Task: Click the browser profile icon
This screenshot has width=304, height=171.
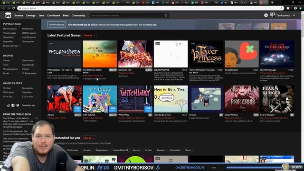Action: click(295, 9)
